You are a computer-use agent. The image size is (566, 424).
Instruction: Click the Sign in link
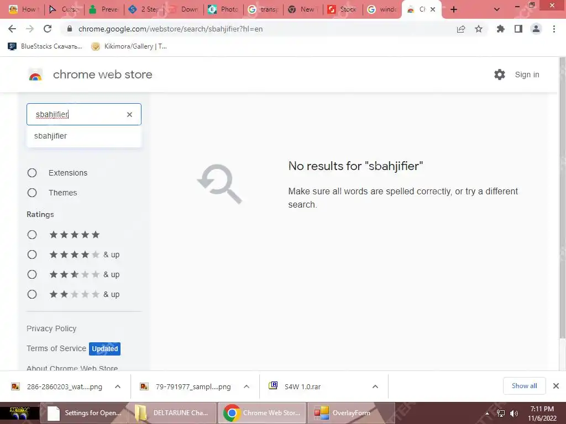[527, 75]
